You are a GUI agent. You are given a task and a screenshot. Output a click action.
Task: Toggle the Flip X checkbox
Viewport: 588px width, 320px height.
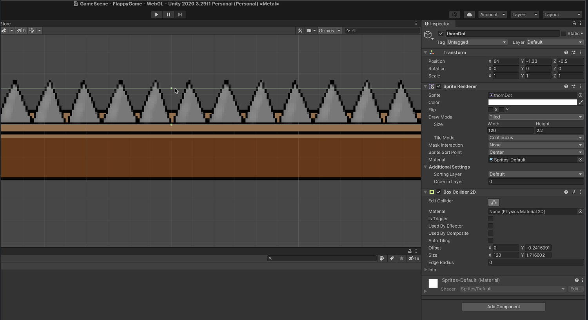click(491, 110)
